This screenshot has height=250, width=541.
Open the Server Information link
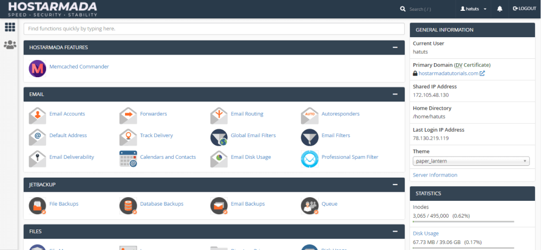click(x=435, y=175)
